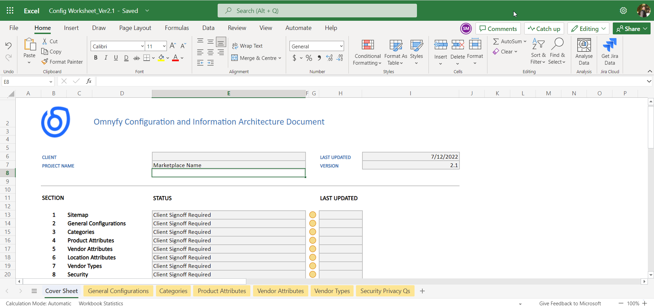
Task: Activate the Format Painter brush
Action: [x=45, y=62]
